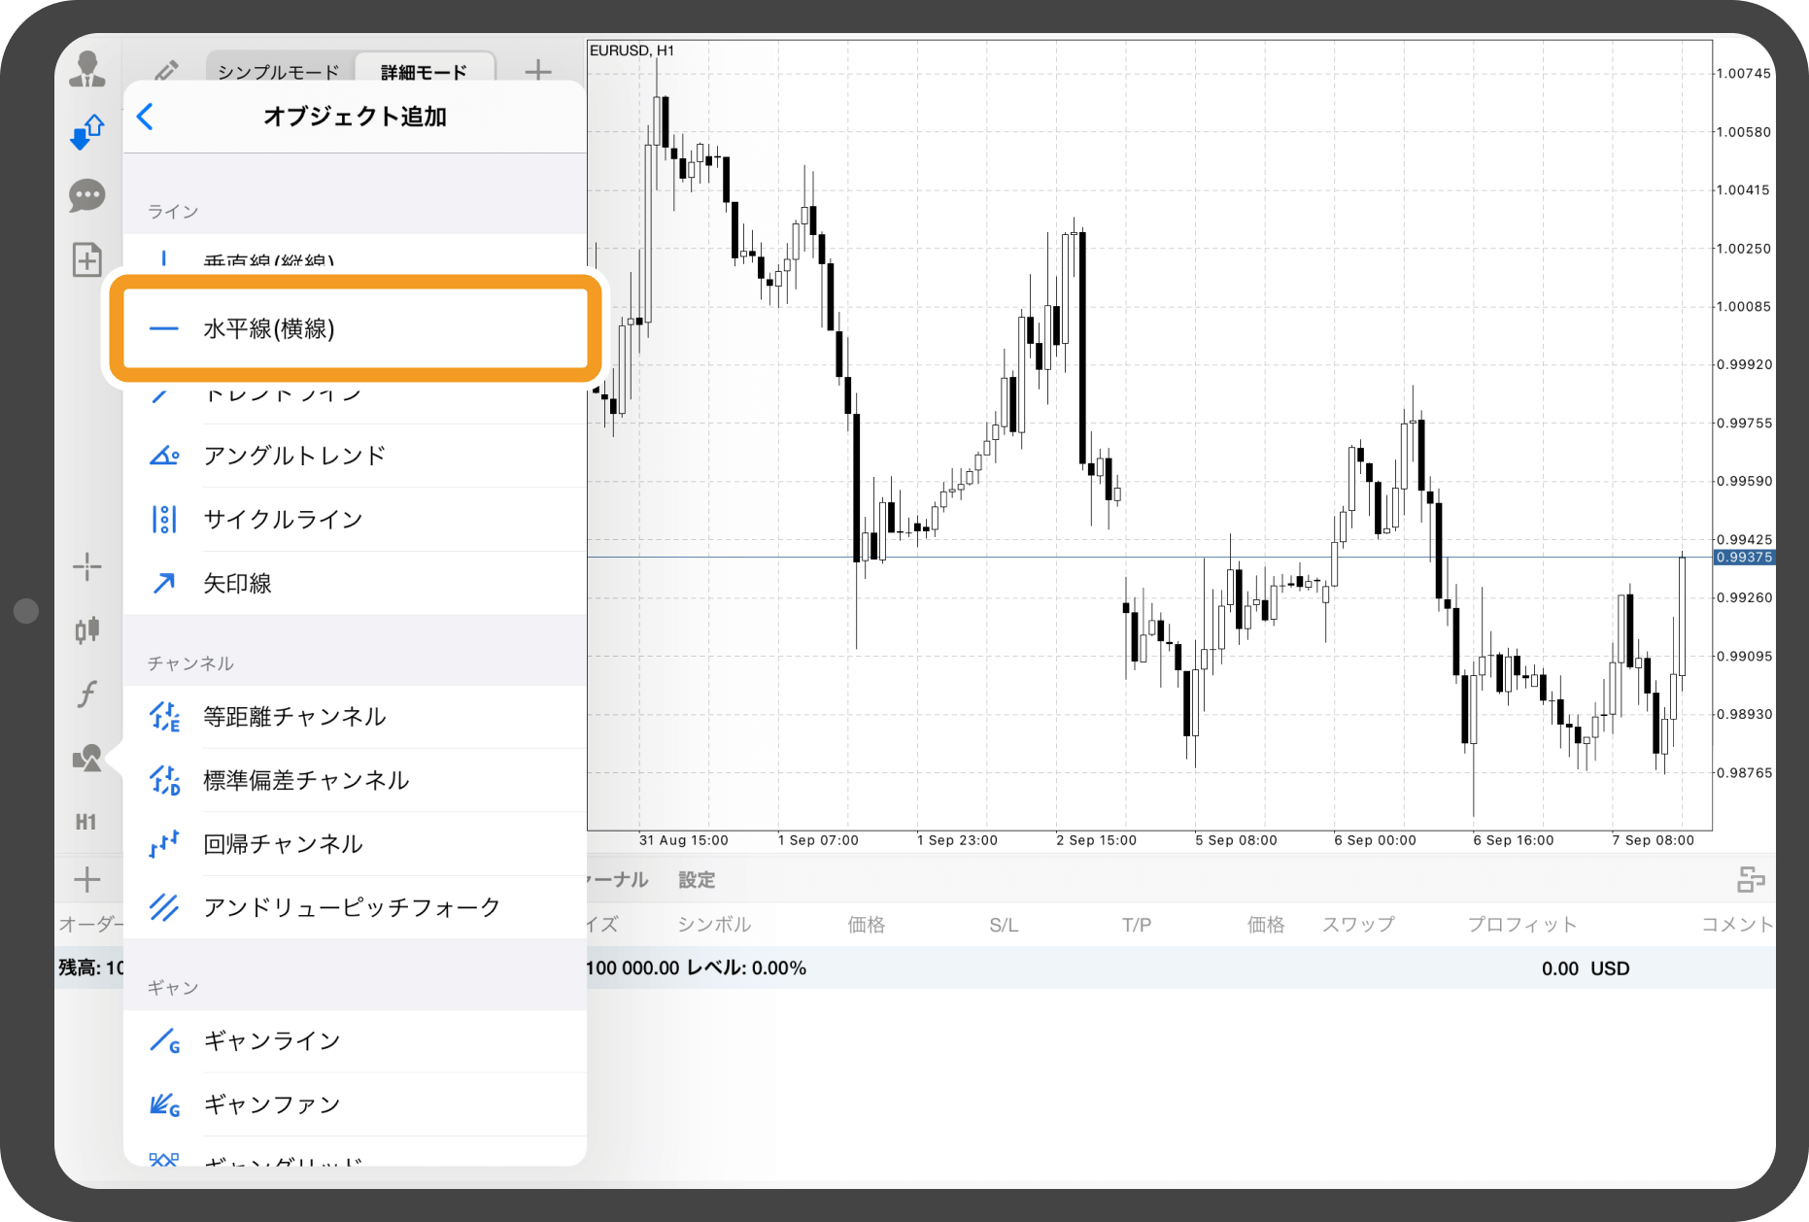The image size is (1809, 1222).
Task: Tap the Gann fan icon
Action: (164, 1104)
